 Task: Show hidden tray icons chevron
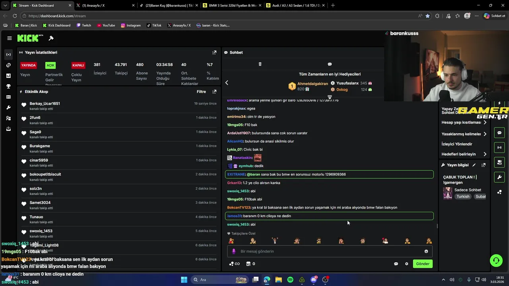tap(443, 280)
